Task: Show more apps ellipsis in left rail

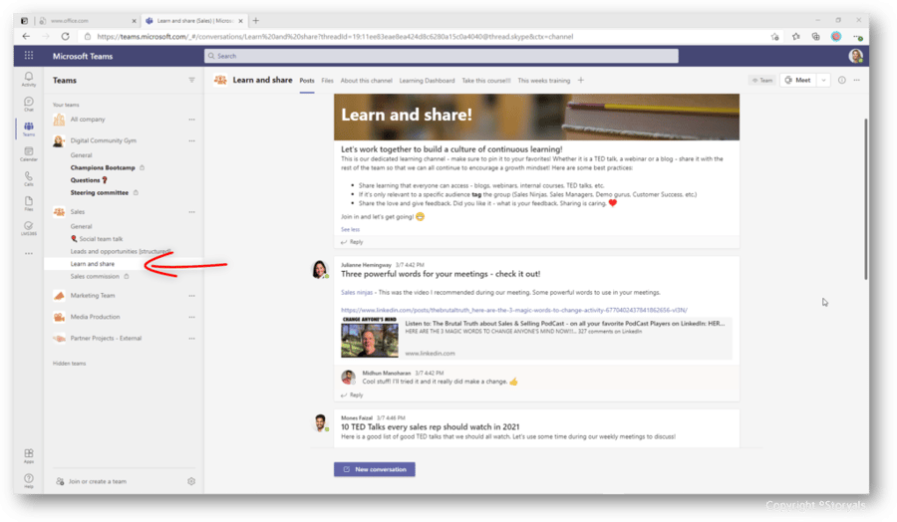Action: click(29, 253)
